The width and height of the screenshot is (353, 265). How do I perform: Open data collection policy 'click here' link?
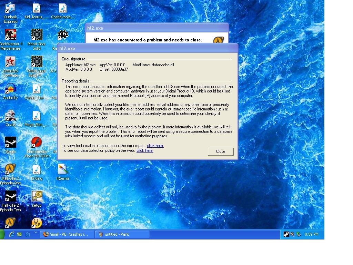pyautogui.click(x=145, y=150)
